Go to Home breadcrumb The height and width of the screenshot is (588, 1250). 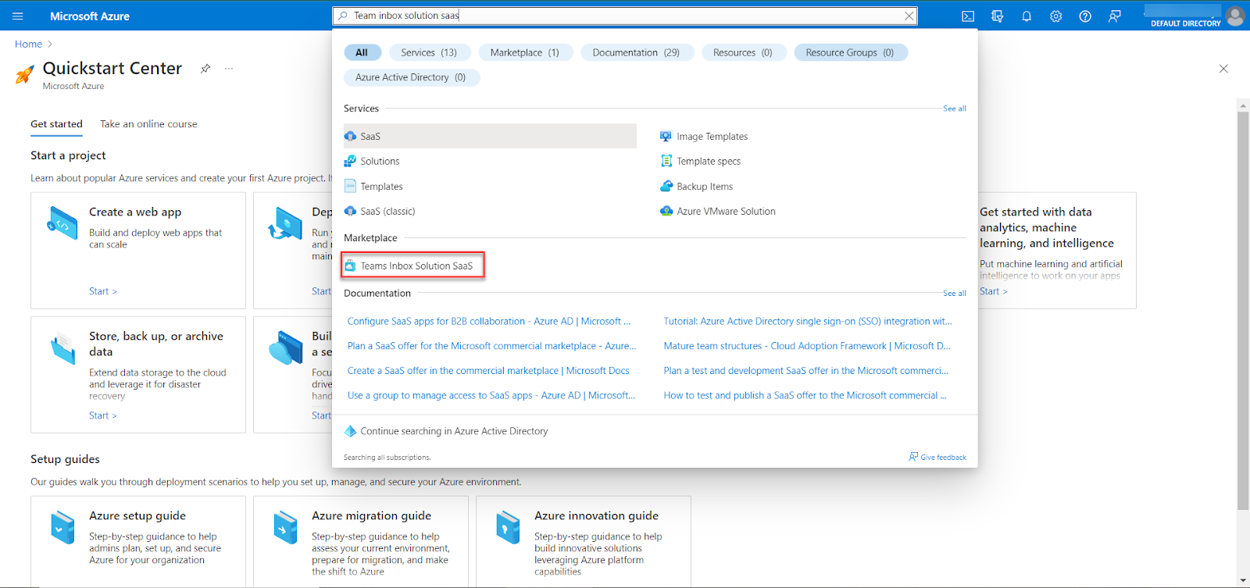click(x=28, y=45)
